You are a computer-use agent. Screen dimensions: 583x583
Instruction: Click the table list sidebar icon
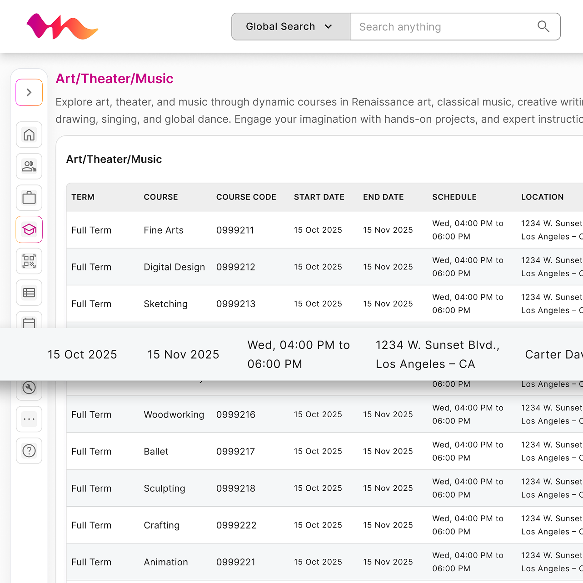coord(29,293)
